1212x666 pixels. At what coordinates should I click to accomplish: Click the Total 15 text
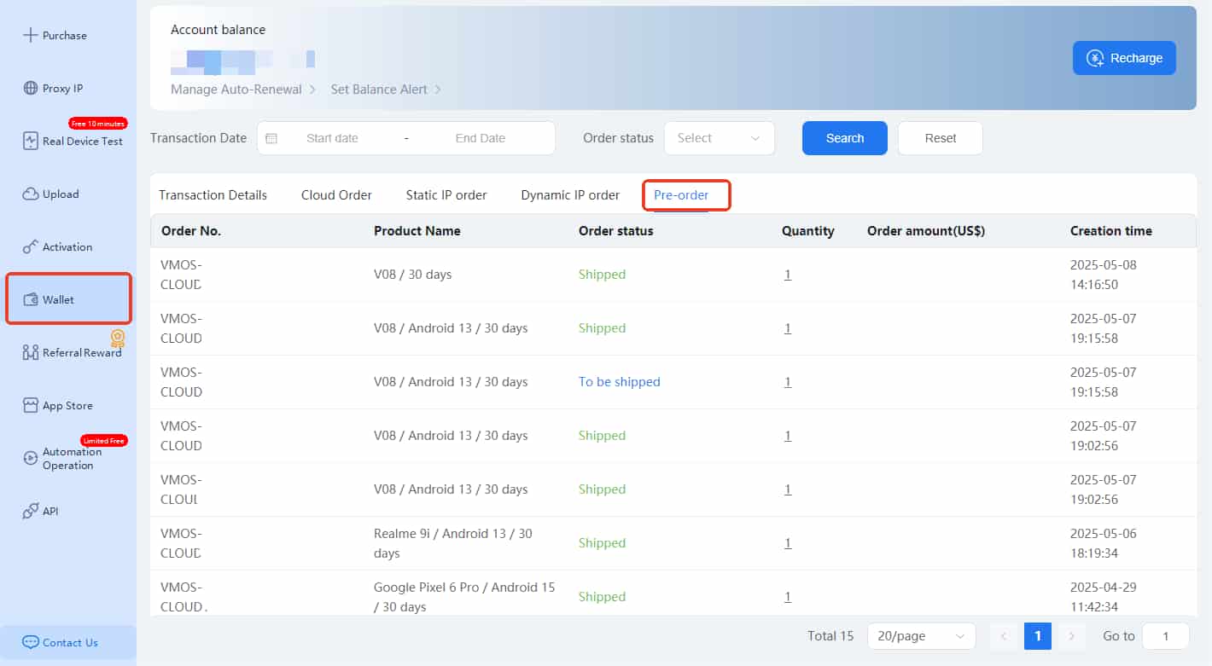[x=830, y=636]
